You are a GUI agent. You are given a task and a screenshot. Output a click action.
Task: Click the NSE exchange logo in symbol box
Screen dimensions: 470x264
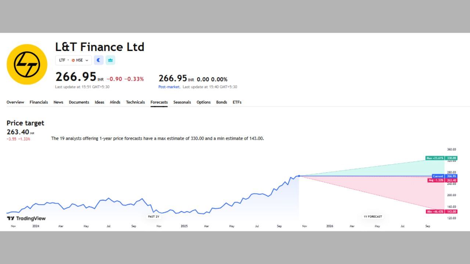pos(73,60)
